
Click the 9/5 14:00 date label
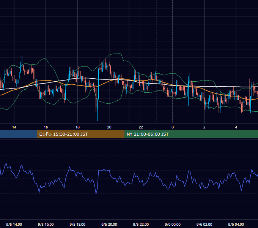(x=14, y=224)
